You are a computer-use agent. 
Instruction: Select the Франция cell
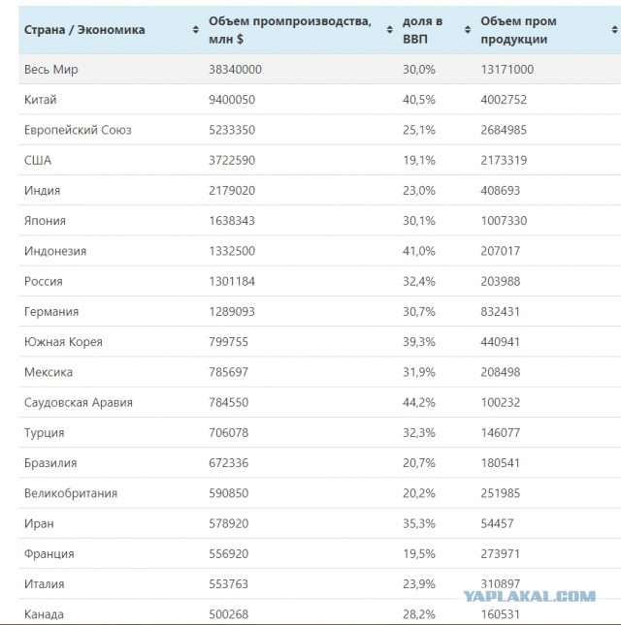click(49, 554)
